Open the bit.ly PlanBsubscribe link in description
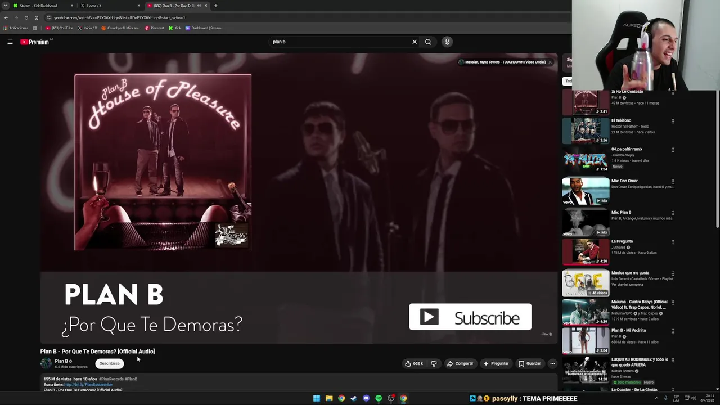Screen dimensions: 720x405 point(88,385)
